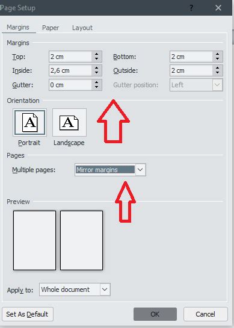
Task: Switch to the Paper tab
Action: [51, 28]
